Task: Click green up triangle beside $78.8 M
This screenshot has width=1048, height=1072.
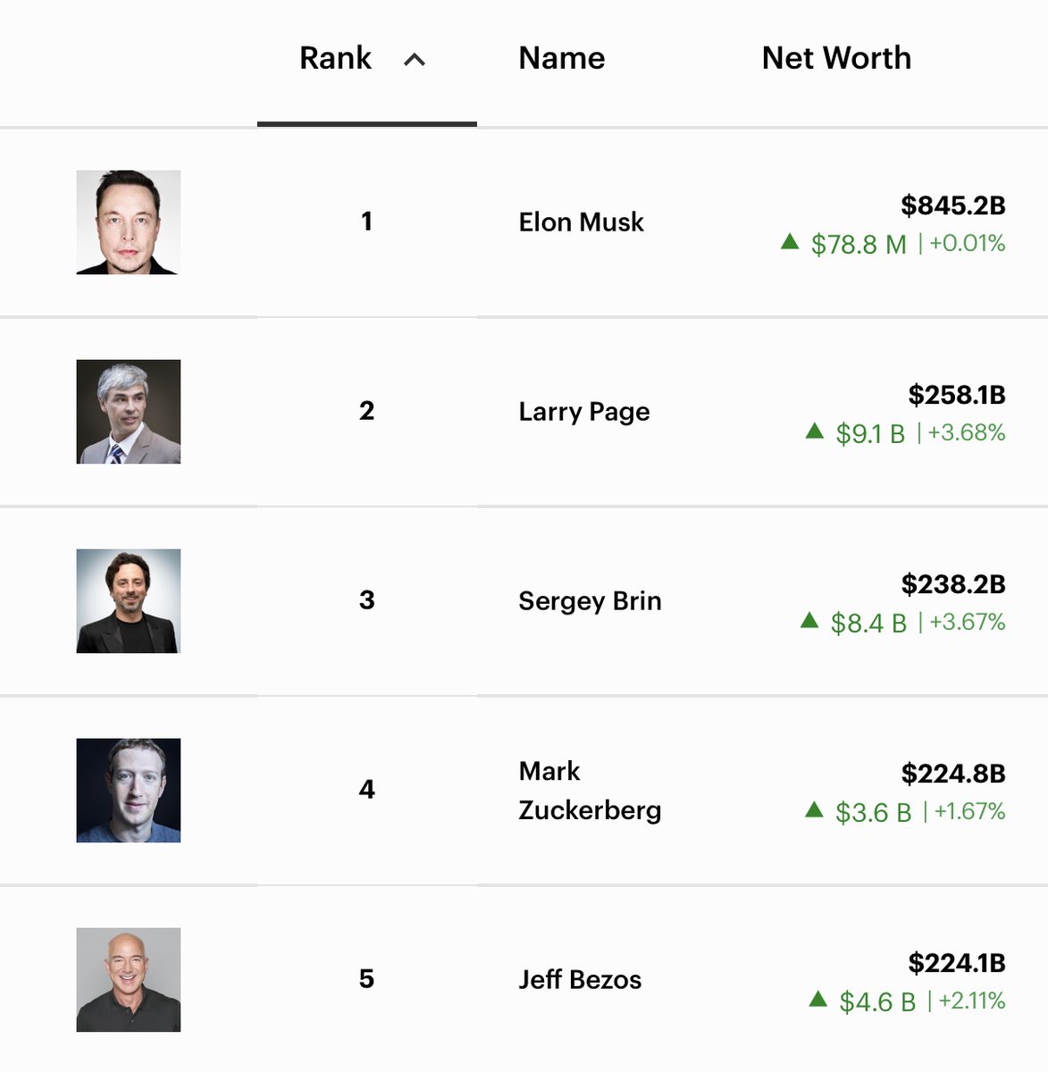Action: [x=789, y=241]
